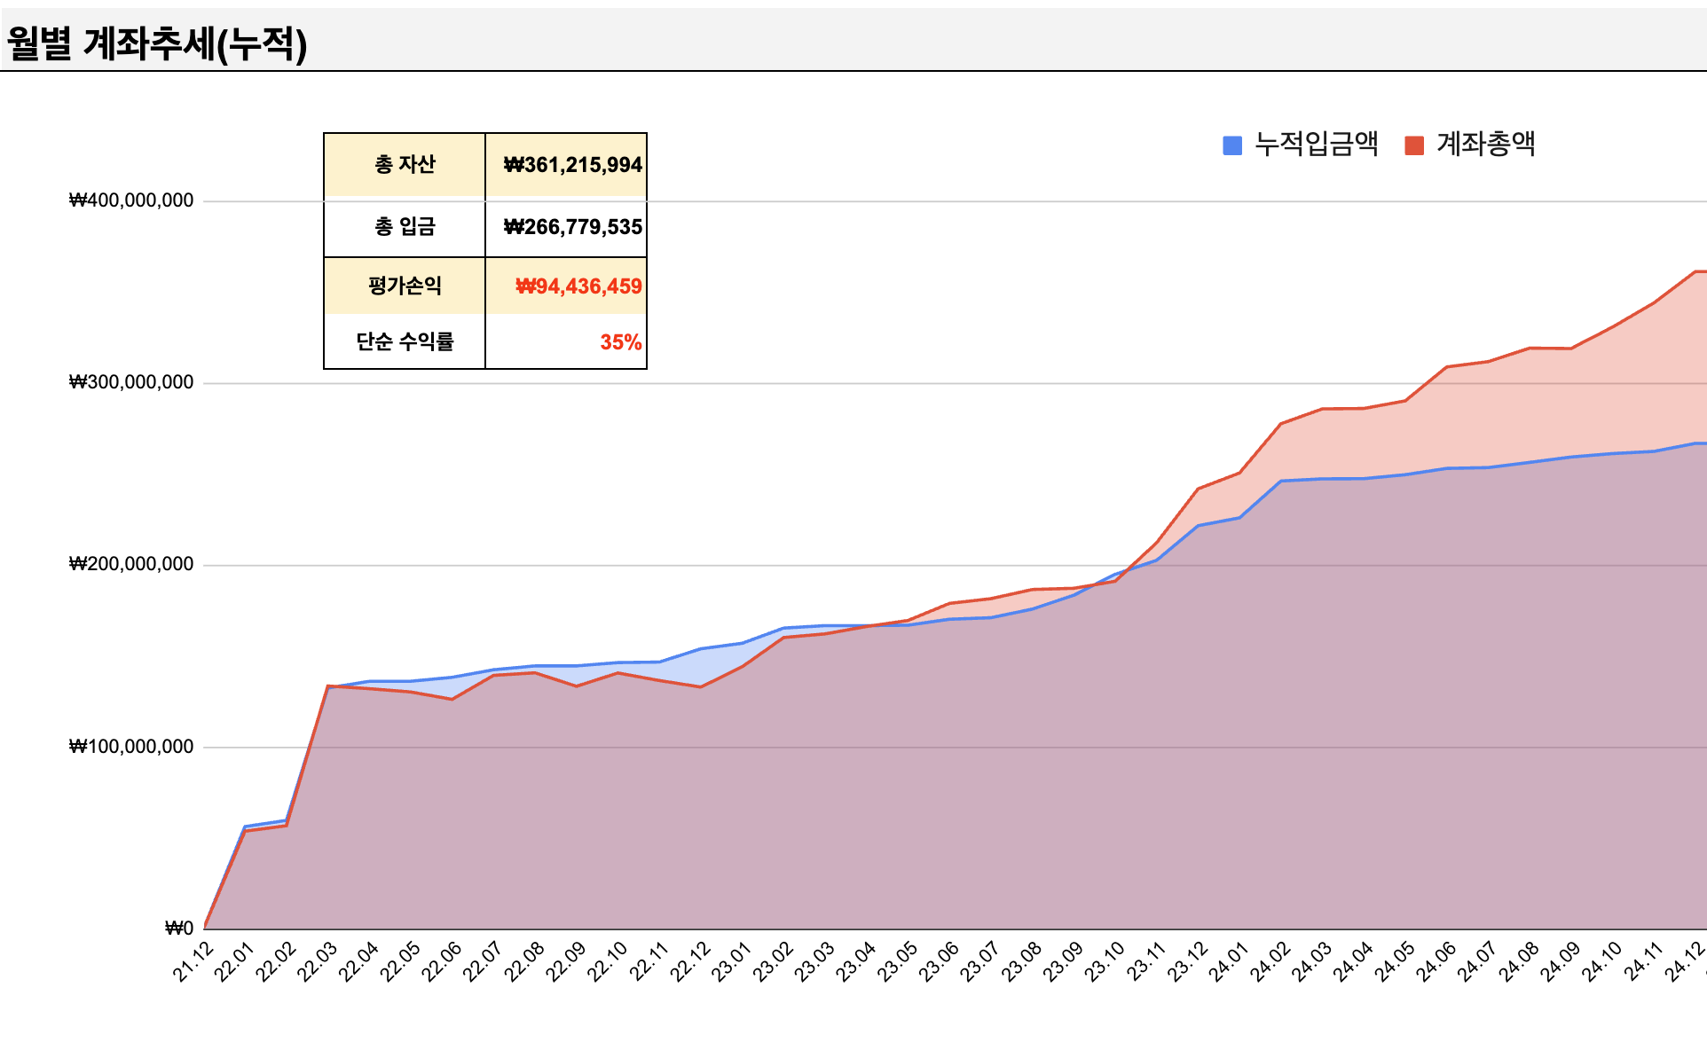Click the ₩361,215,994 total asset value

tap(572, 165)
